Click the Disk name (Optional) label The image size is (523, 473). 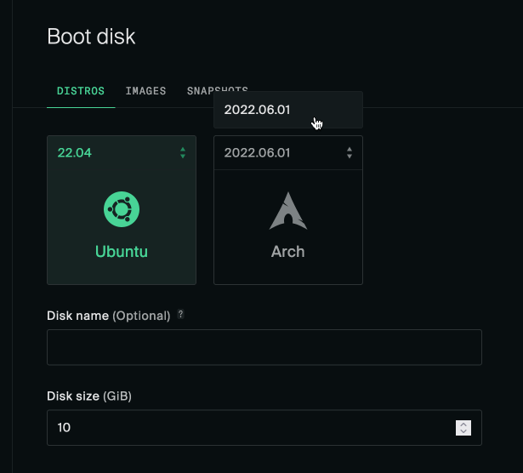click(109, 316)
